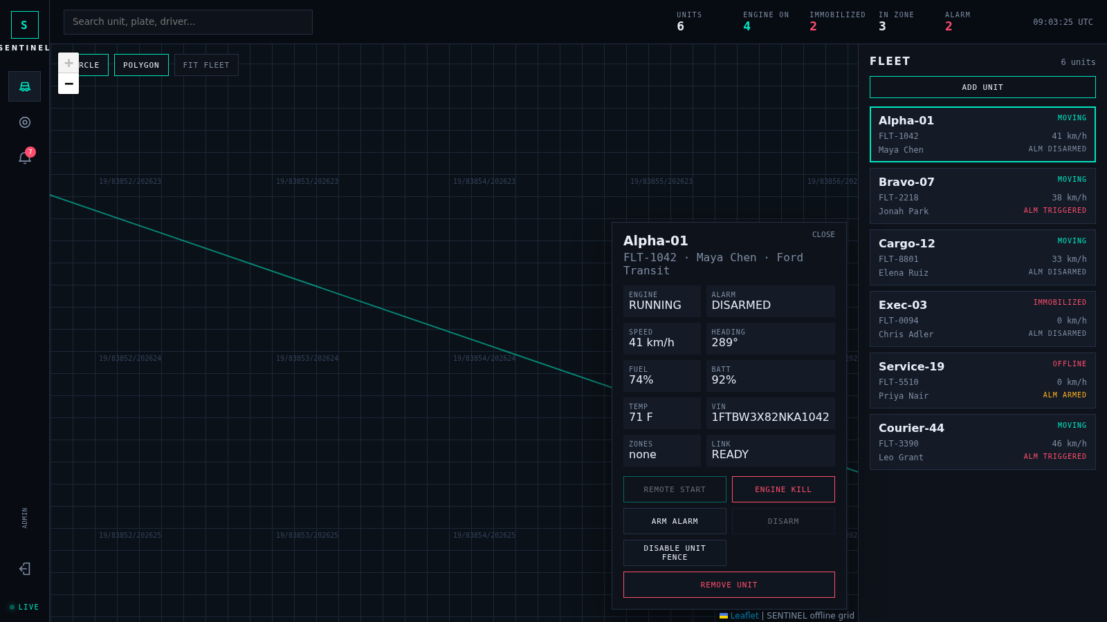1107x622 pixels.
Task: Click the Engine On count stat
Action: point(766,22)
